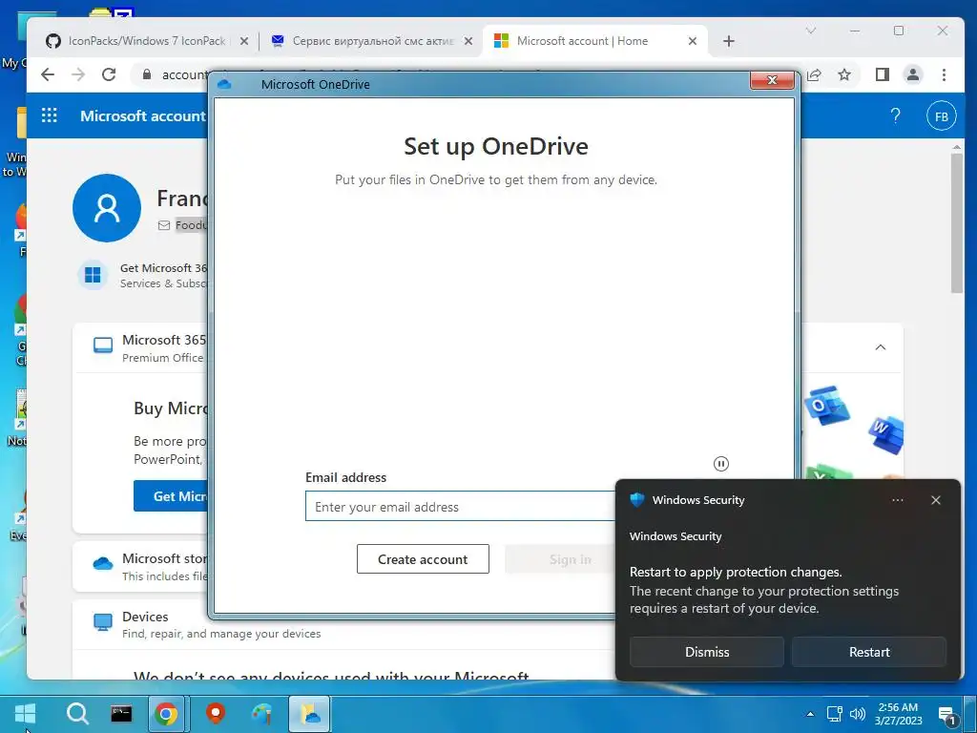Open Windows Security notification options
This screenshot has height=733, width=977.
pos(897,500)
